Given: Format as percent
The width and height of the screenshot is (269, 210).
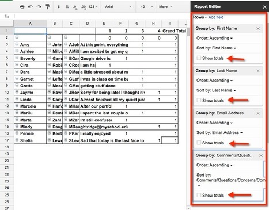Looking at the screenshot, I should tap(67, 7).
